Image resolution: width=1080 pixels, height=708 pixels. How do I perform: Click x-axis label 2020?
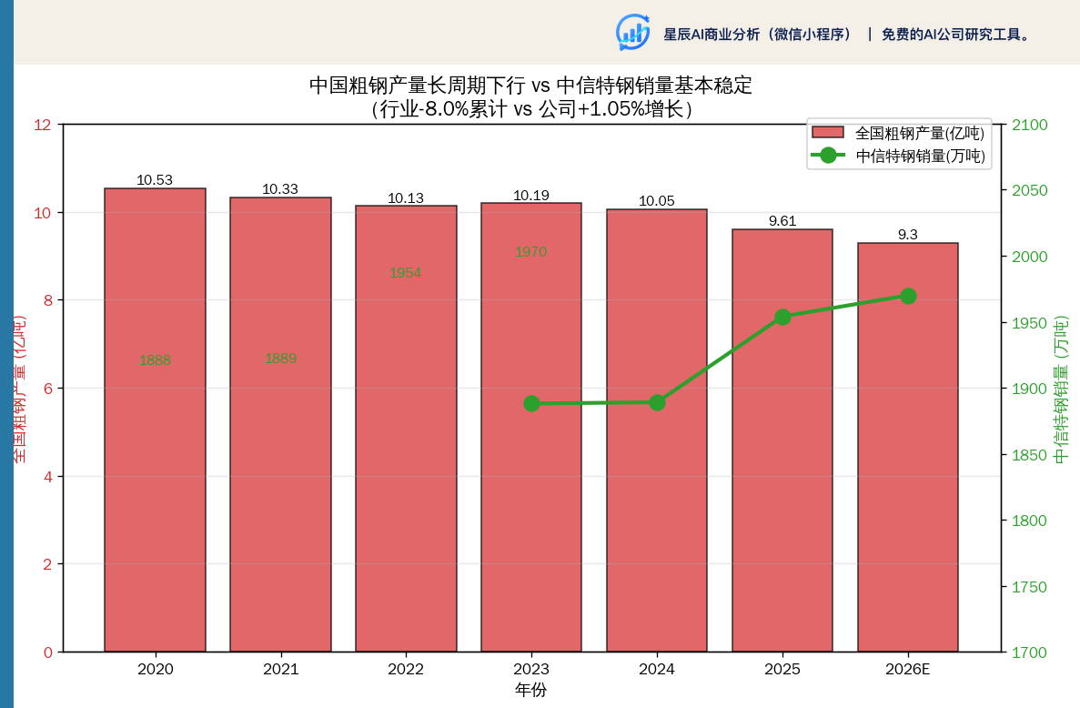point(155,670)
